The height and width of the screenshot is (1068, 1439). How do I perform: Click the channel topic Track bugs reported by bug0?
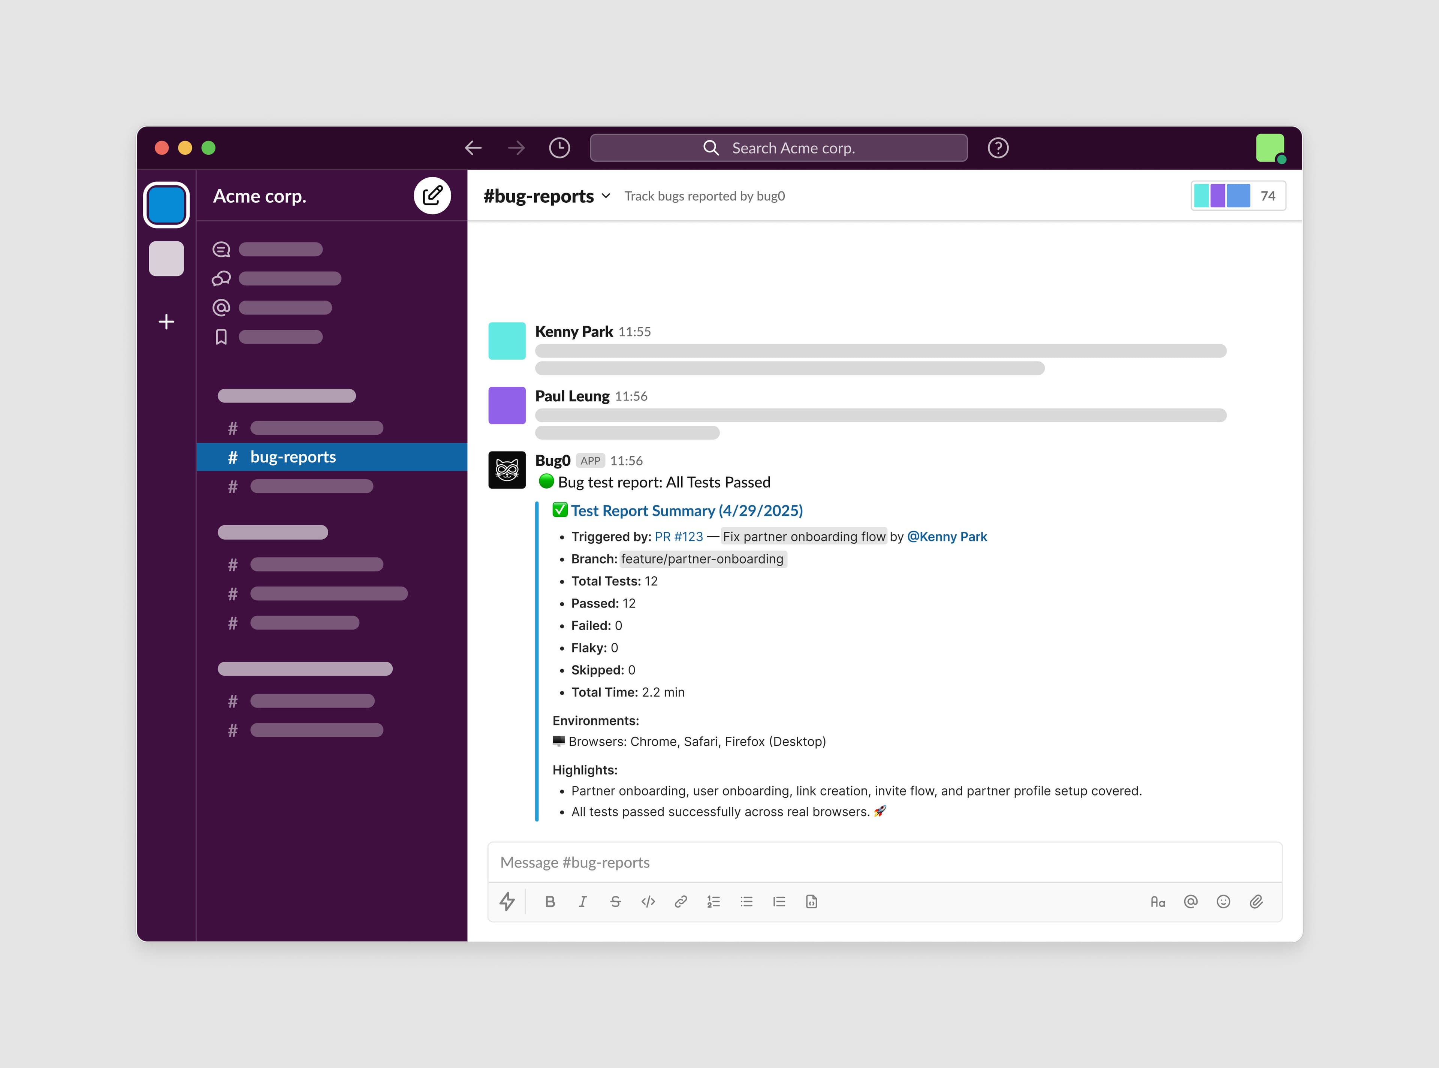[x=705, y=196]
